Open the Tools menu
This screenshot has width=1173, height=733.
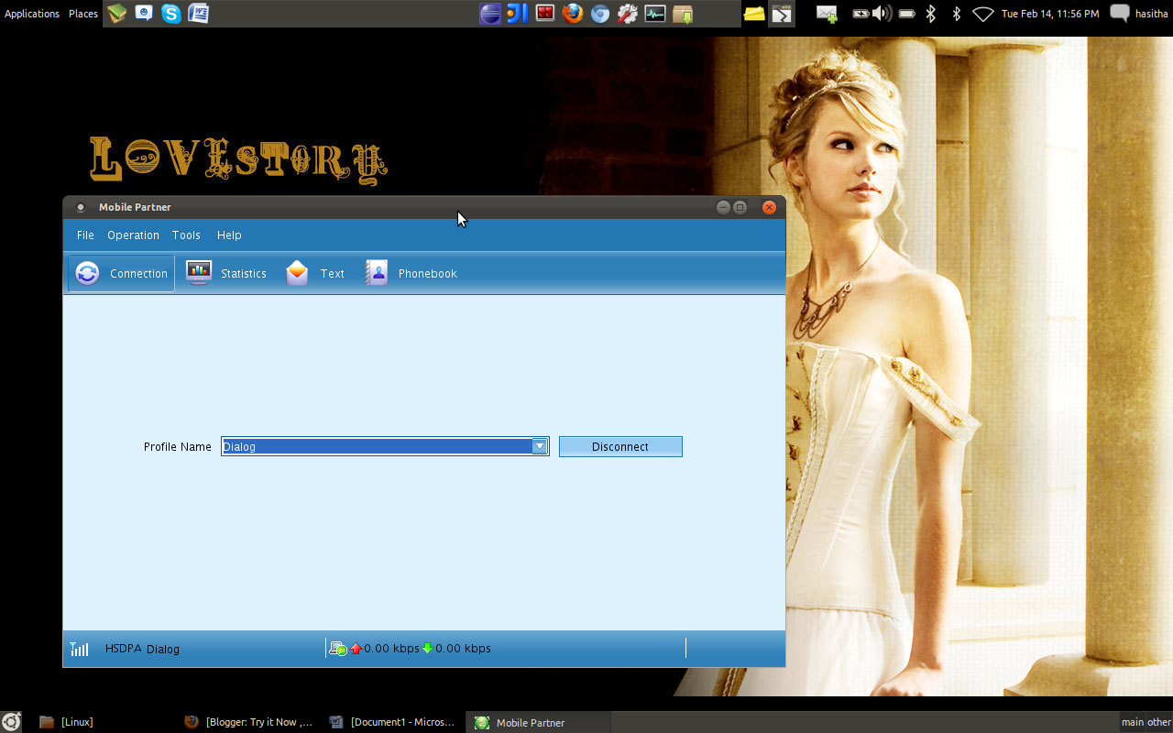pyautogui.click(x=186, y=235)
